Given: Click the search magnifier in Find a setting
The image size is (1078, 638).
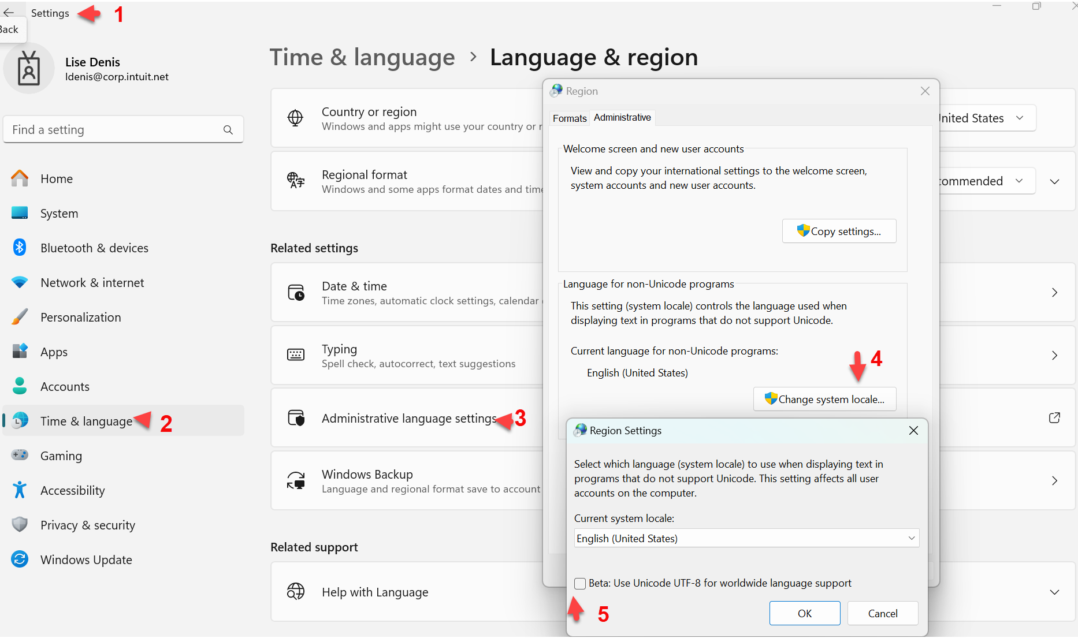Looking at the screenshot, I should point(228,130).
